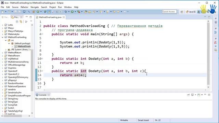Screen dimensions: 219x123
Task: Click the Project Explorer horizontal scrollbar
Action: 13,116
